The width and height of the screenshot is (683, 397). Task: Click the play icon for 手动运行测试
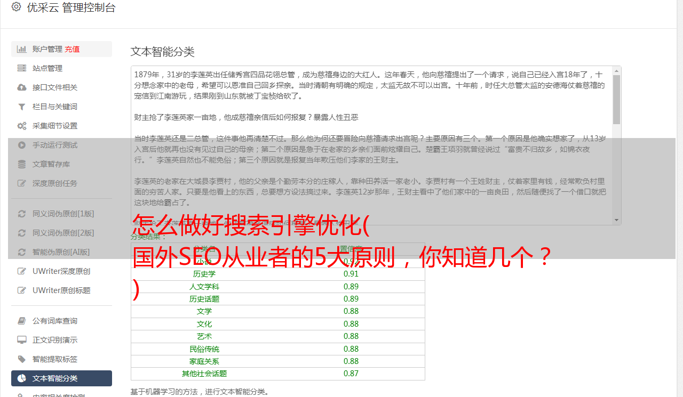22,145
